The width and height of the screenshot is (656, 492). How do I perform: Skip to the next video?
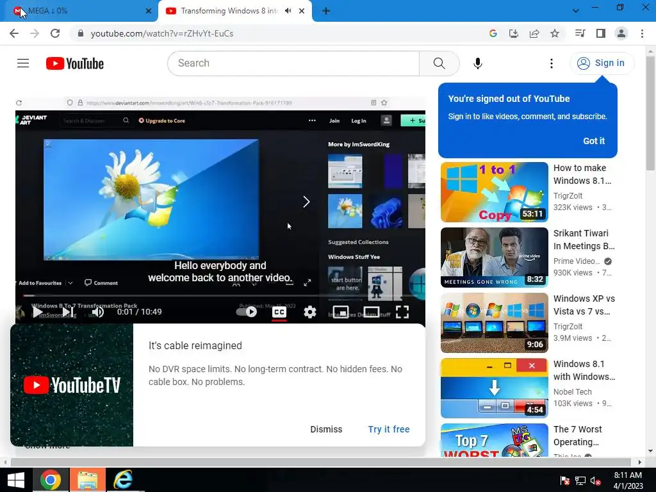[68, 312]
